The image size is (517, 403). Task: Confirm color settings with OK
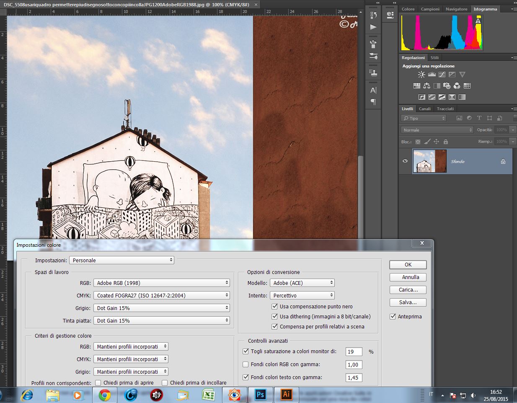(x=408, y=265)
